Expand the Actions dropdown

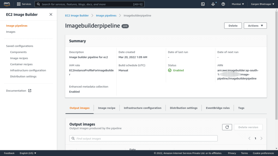click(x=255, y=26)
